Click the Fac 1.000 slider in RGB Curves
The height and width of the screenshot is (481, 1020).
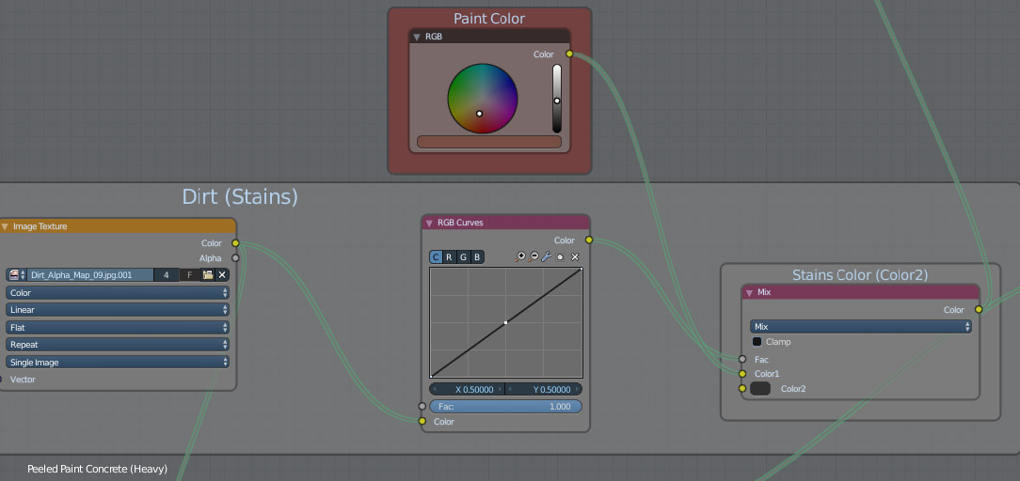[505, 407]
